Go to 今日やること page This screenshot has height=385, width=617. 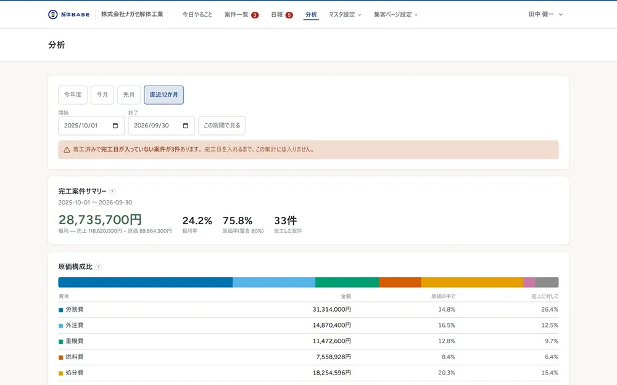pyautogui.click(x=197, y=15)
